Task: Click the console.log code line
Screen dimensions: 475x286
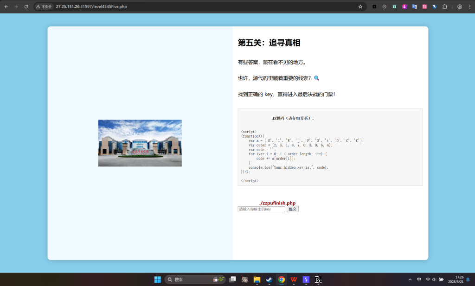Action: tap(289, 167)
